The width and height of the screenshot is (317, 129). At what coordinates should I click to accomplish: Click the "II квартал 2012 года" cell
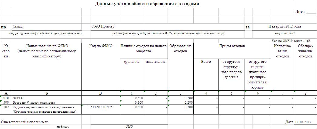284,27
